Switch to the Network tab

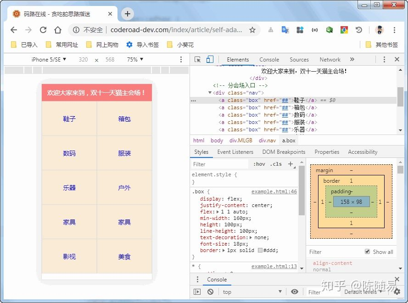[x=330, y=60]
